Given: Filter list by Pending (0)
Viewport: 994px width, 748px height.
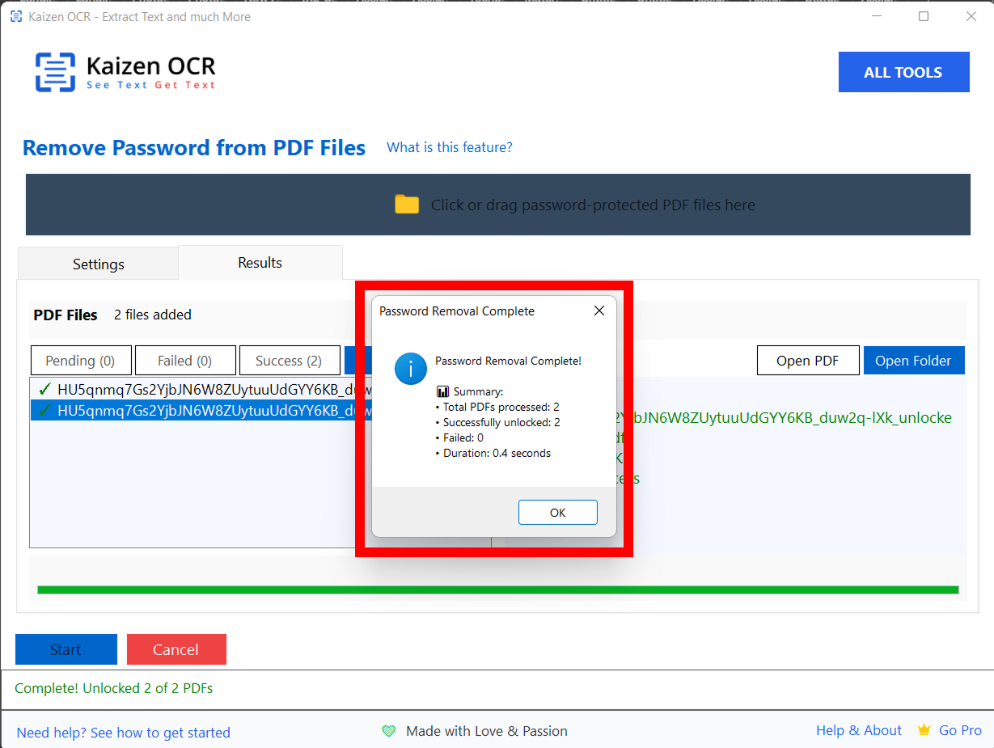Looking at the screenshot, I should 80,361.
